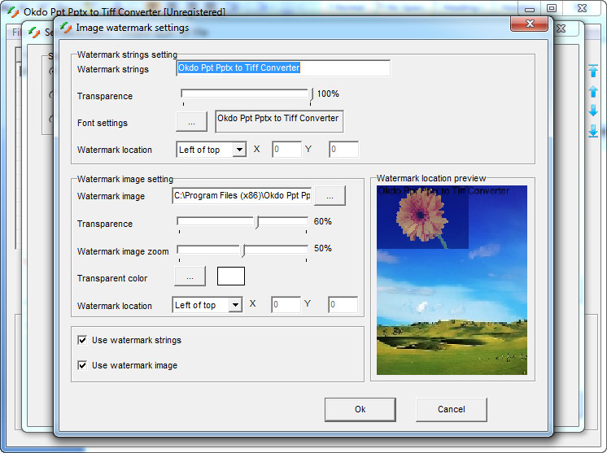Click the Watermark image path field

pyautogui.click(x=242, y=196)
